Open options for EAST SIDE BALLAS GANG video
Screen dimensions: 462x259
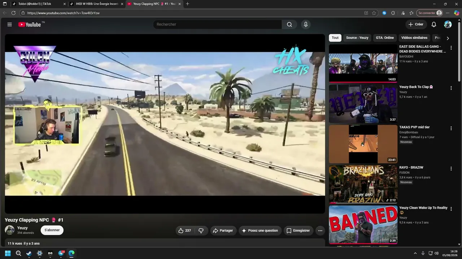tap(451, 47)
